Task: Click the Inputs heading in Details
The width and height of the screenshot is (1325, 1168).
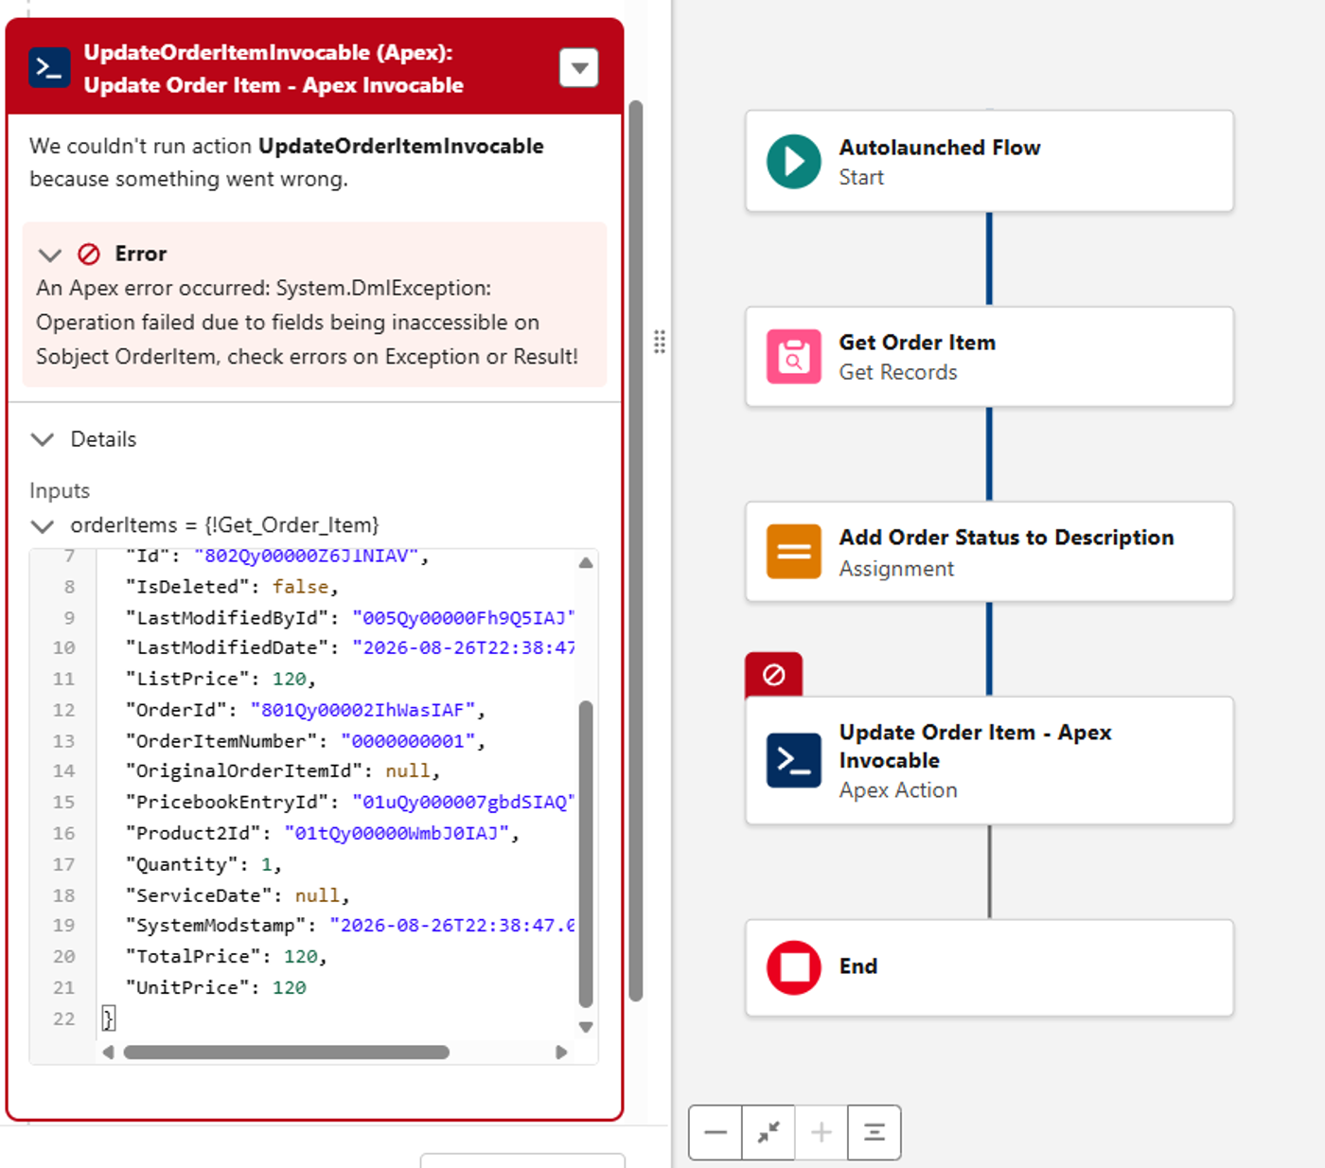Action: pos(60,490)
